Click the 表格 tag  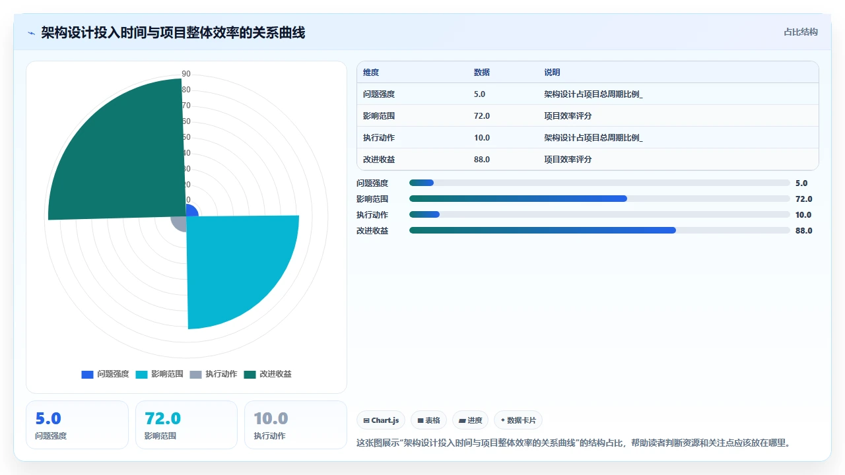[428, 420]
